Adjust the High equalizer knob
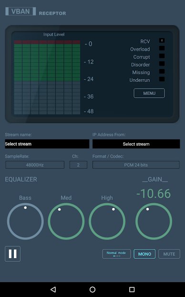Image resolution: width=185 pixels, height=297 pixels. [x=107, y=221]
